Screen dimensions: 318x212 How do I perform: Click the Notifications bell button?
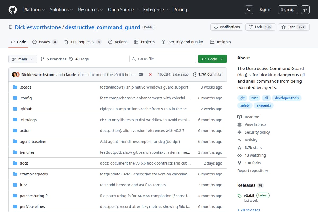pyautogui.click(x=227, y=27)
